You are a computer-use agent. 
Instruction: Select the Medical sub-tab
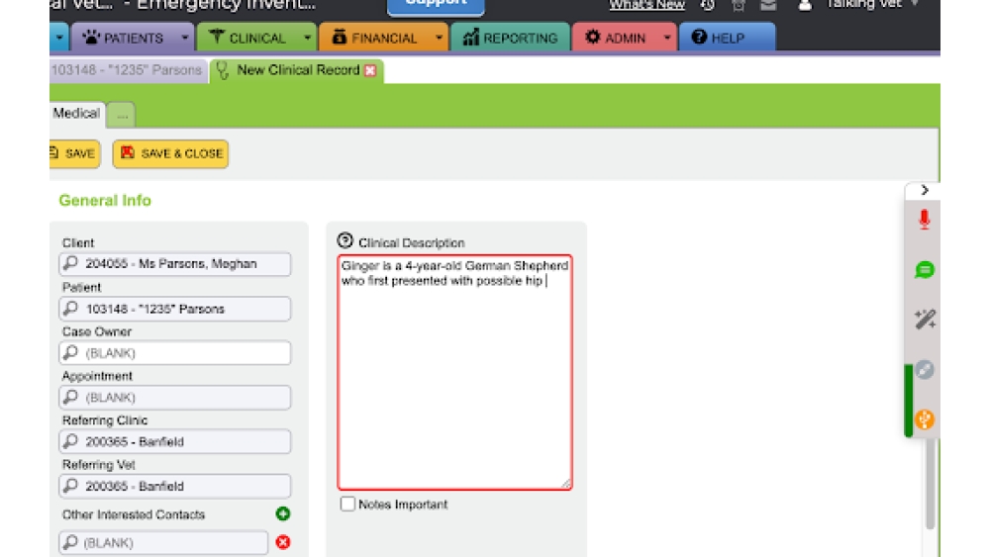pyautogui.click(x=76, y=114)
